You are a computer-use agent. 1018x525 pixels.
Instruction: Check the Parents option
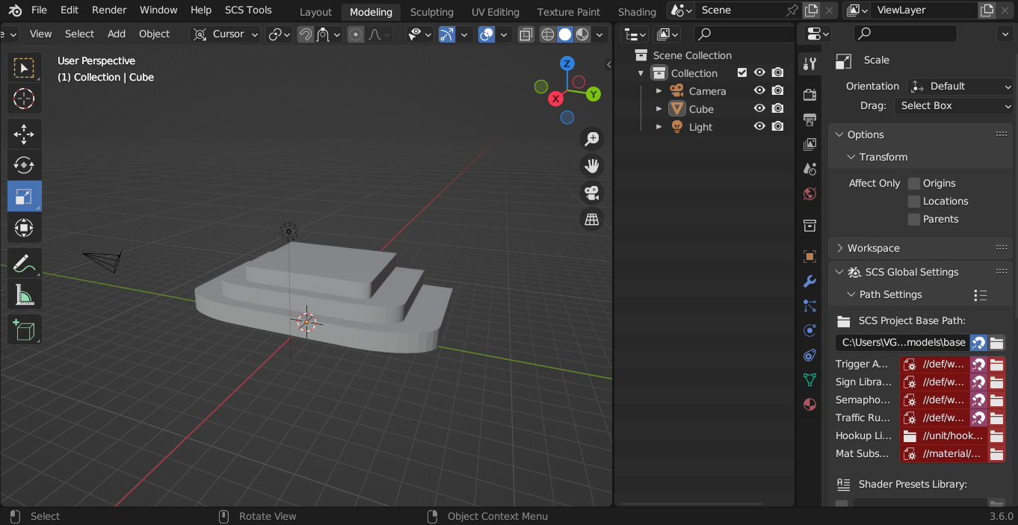click(913, 219)
